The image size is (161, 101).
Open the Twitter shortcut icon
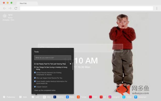pyautogui.click(x=124, y=97)
